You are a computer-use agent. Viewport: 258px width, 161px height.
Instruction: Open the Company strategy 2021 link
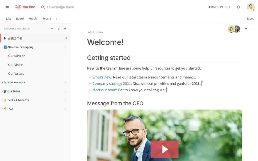(x=112, y=83)
